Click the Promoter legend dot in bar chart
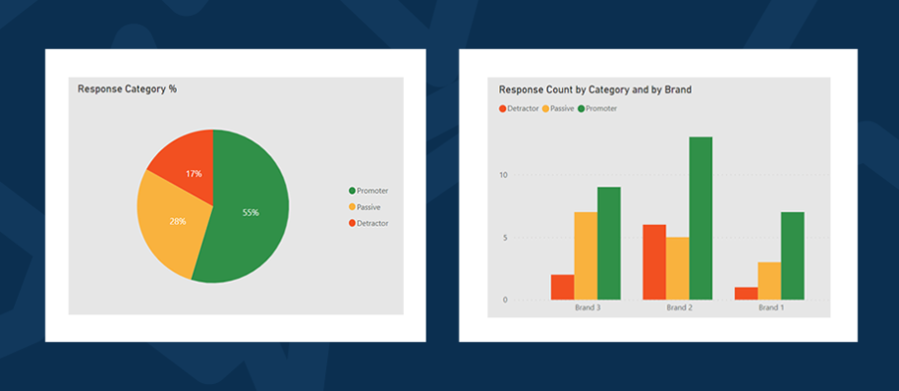 581,108
